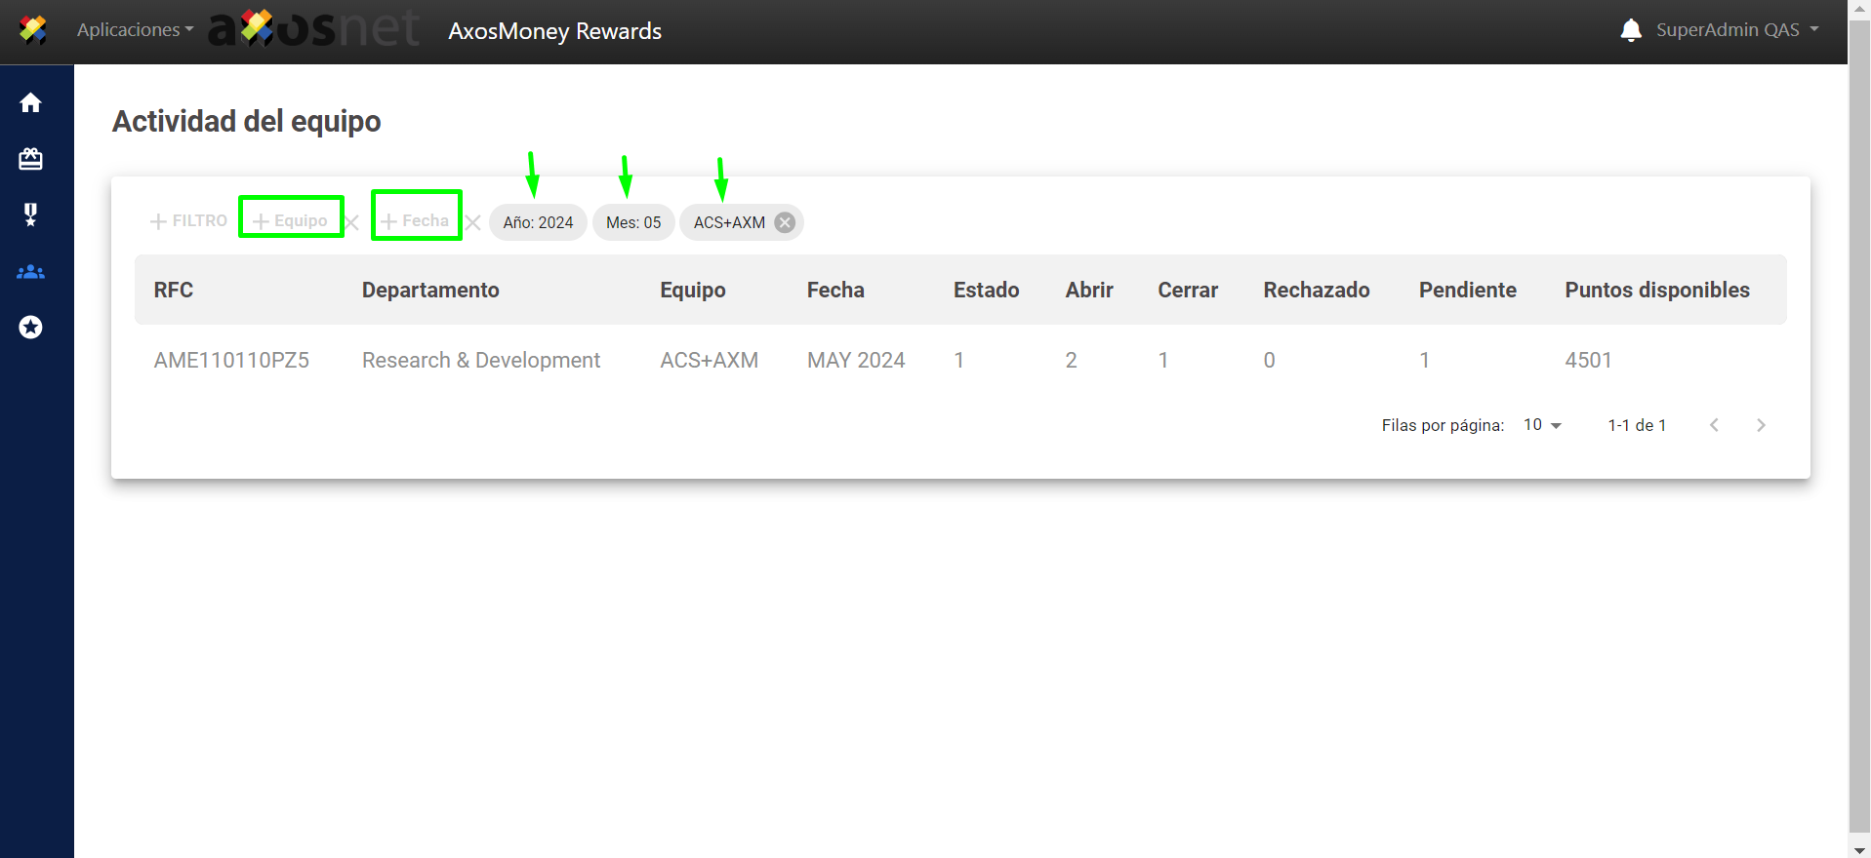Viewport: 1871px width, 858px height.
Task: Click the colorful Axosnet logo at top-left
Action: click(33, 30)
